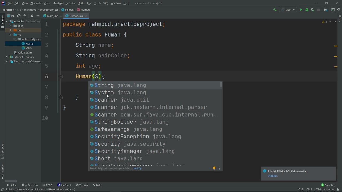Click the CRLF line separator widget
342x192 pixels.
click(309, 189)
